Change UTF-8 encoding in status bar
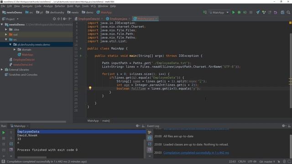This screenshot has height=164, width=292. point(252,162)
